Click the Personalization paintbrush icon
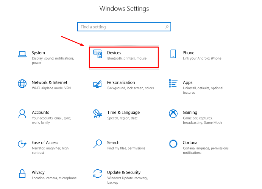The width and height of the screenshot is (262, 189). tap(98, 84)
